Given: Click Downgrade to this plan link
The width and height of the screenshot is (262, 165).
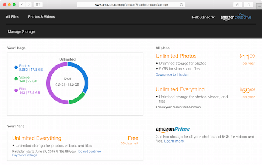Looking at the screenshot, I should click(172, 74).
